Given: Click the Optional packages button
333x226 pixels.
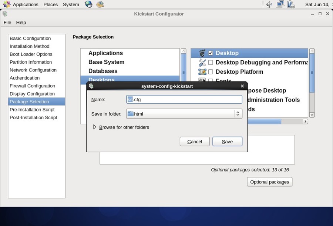Looking at the screenshot, I should coord(269,182).
